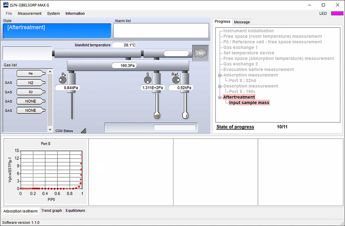Click the Port S pressure 1.311E+2Pa field
The image size is (345, 226).
(153, 88)
